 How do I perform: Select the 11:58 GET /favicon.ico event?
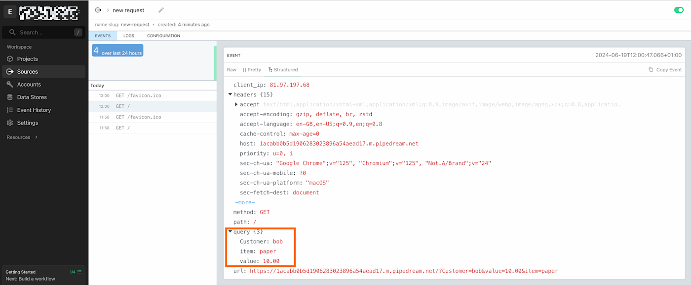point(153,117)
